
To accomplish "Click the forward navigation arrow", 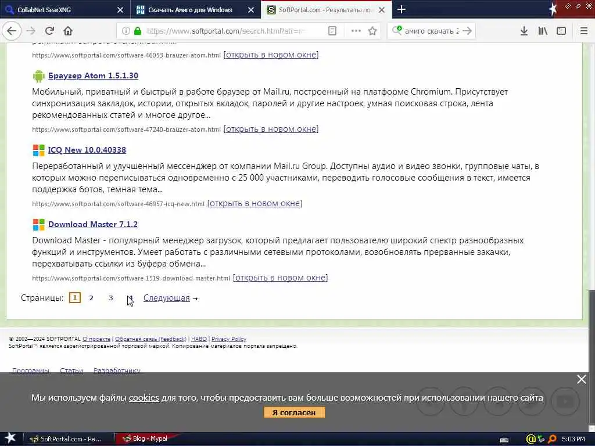I will (31, 31).
